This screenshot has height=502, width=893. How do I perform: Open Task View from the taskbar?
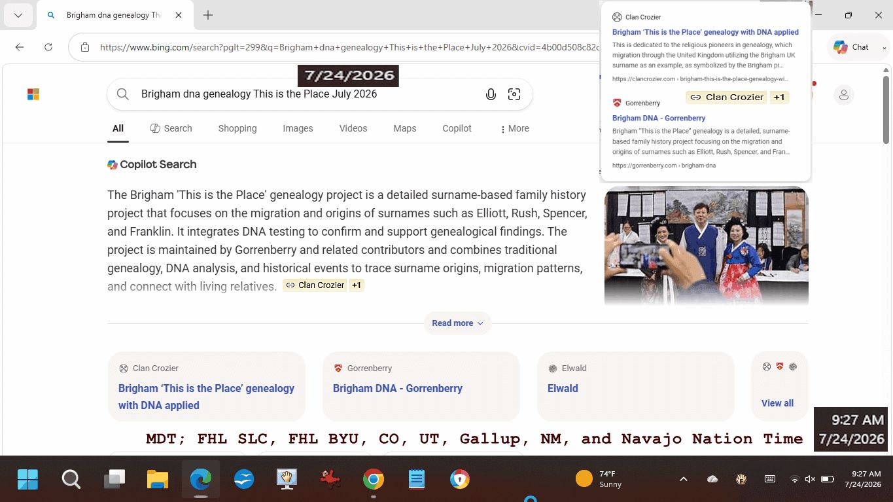pyautogui.click(x=114, y=480)
